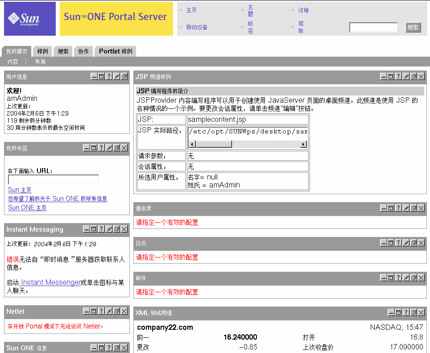Maximize the 日历 channel

point(391,243)
